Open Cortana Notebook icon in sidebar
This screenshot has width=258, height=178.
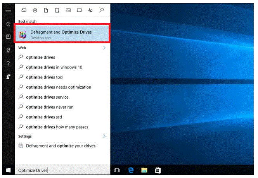9,37
